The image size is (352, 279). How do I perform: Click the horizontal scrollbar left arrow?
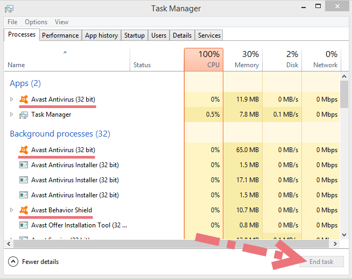click(x=9, y=244)
